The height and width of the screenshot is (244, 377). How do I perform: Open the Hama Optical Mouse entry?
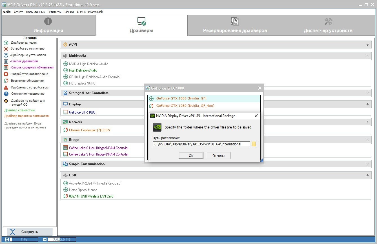point(83,190)
